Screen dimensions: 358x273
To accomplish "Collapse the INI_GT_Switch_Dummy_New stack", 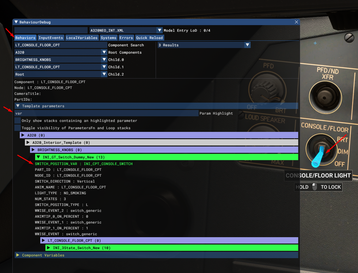I will pos(38,157).
